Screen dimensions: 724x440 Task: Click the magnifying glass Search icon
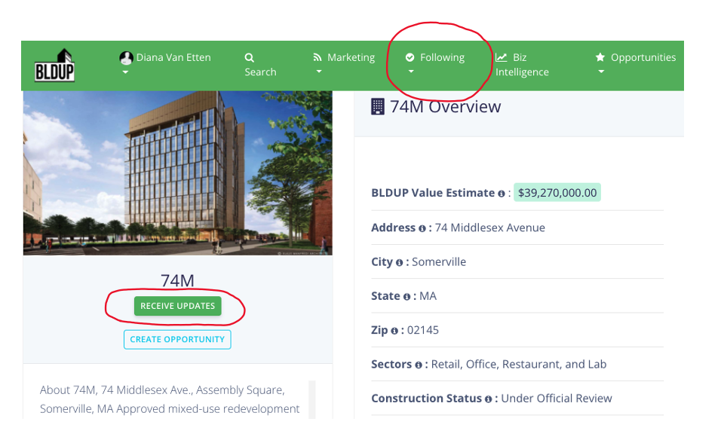pyautogui.click(x=250, y=58)
